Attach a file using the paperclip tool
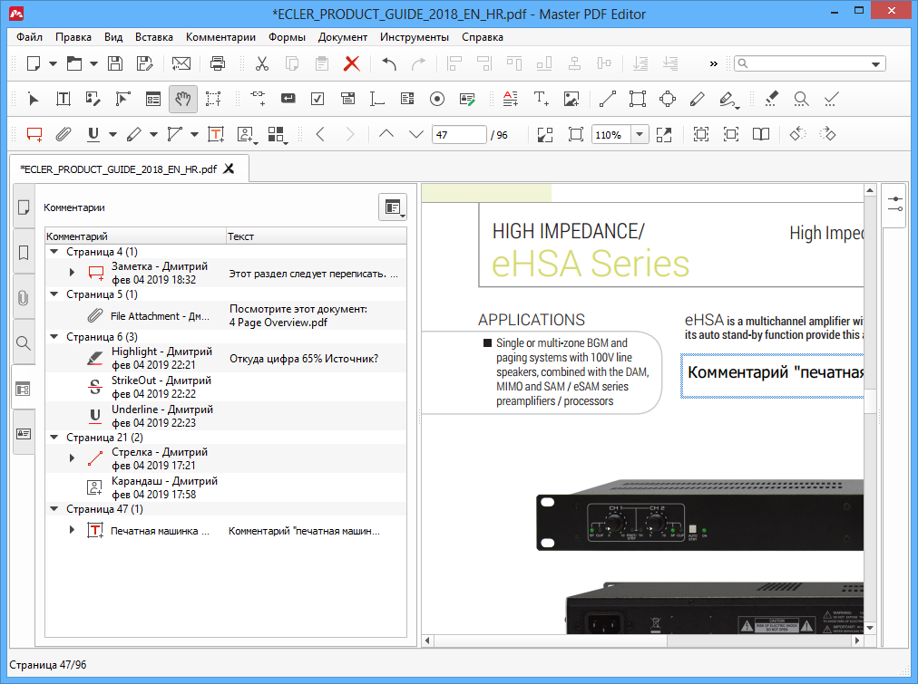The image size is (918, 684). pos(63,135)
